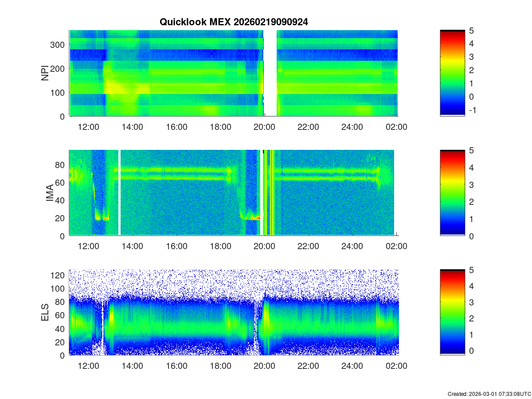Click the wide white data gap in NPI panel
This screenshot has width=532, height=399.
click(270, 73)
